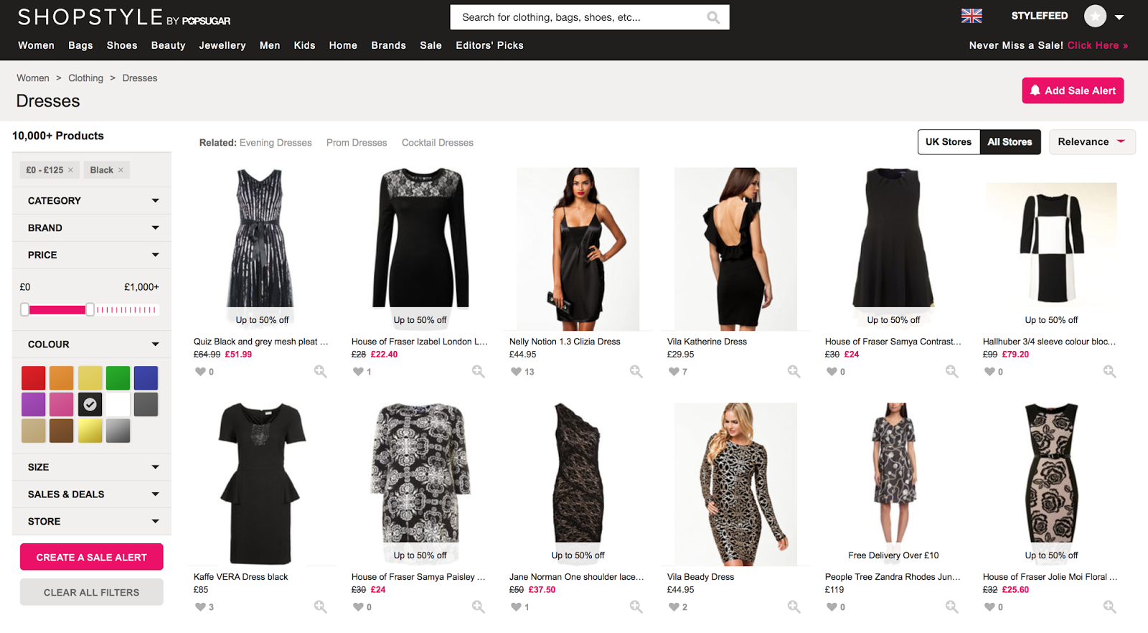
Task: Click the search magnifier icon in search bar
Action: (713, 17)
